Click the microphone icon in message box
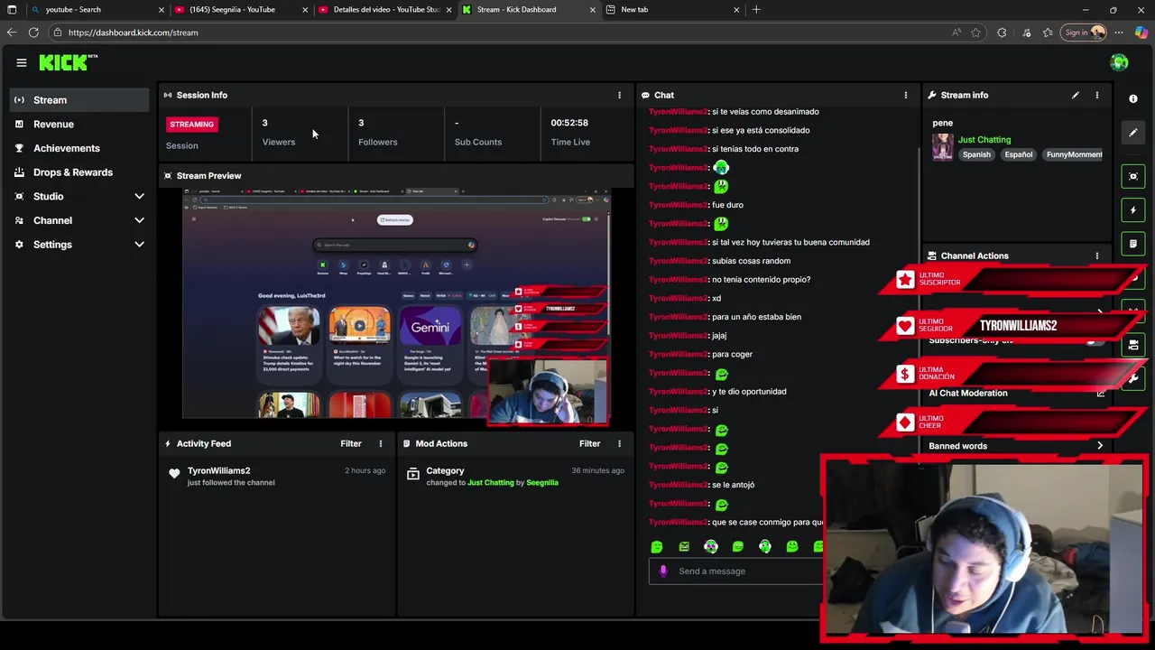Screen dimensions: 1155x650 click(x=663, y=571)
